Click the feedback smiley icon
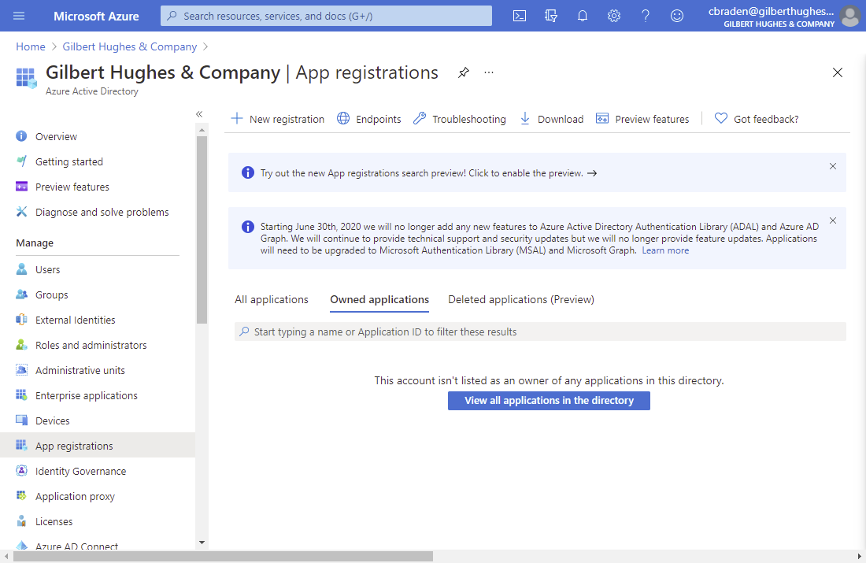Viewport: 866px width, 563px height. [676, 16]
